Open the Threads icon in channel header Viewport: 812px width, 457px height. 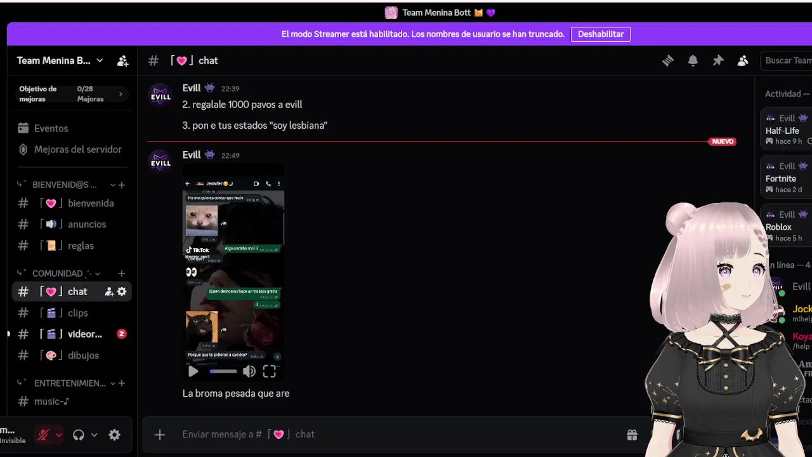pyautogui.click(x=667, y=60)
